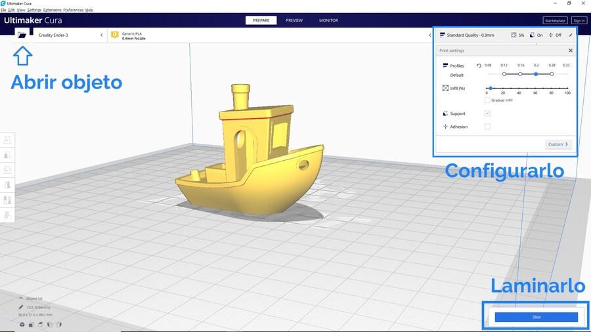Click the Support icon in print settings

click(445, 114)
